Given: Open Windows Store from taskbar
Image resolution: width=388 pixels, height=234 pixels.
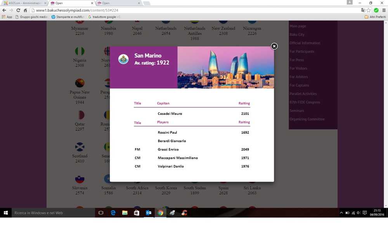Looking at the screenshot, I should [137, 213].
